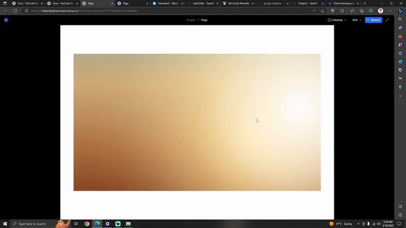Click the browser profile avatar
The width and height of the screenshot is (406, 228).
[x=381, y=11]
